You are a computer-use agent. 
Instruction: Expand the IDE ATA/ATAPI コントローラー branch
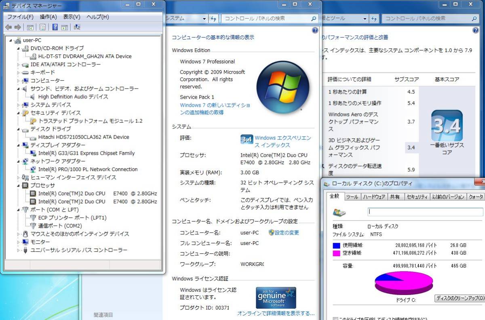pos(18,64)
